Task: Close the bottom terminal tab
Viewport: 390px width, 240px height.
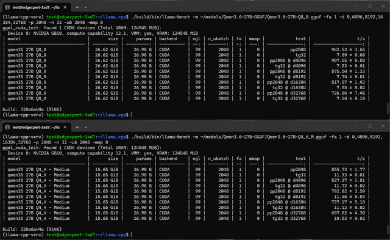Action: (65, 127)
